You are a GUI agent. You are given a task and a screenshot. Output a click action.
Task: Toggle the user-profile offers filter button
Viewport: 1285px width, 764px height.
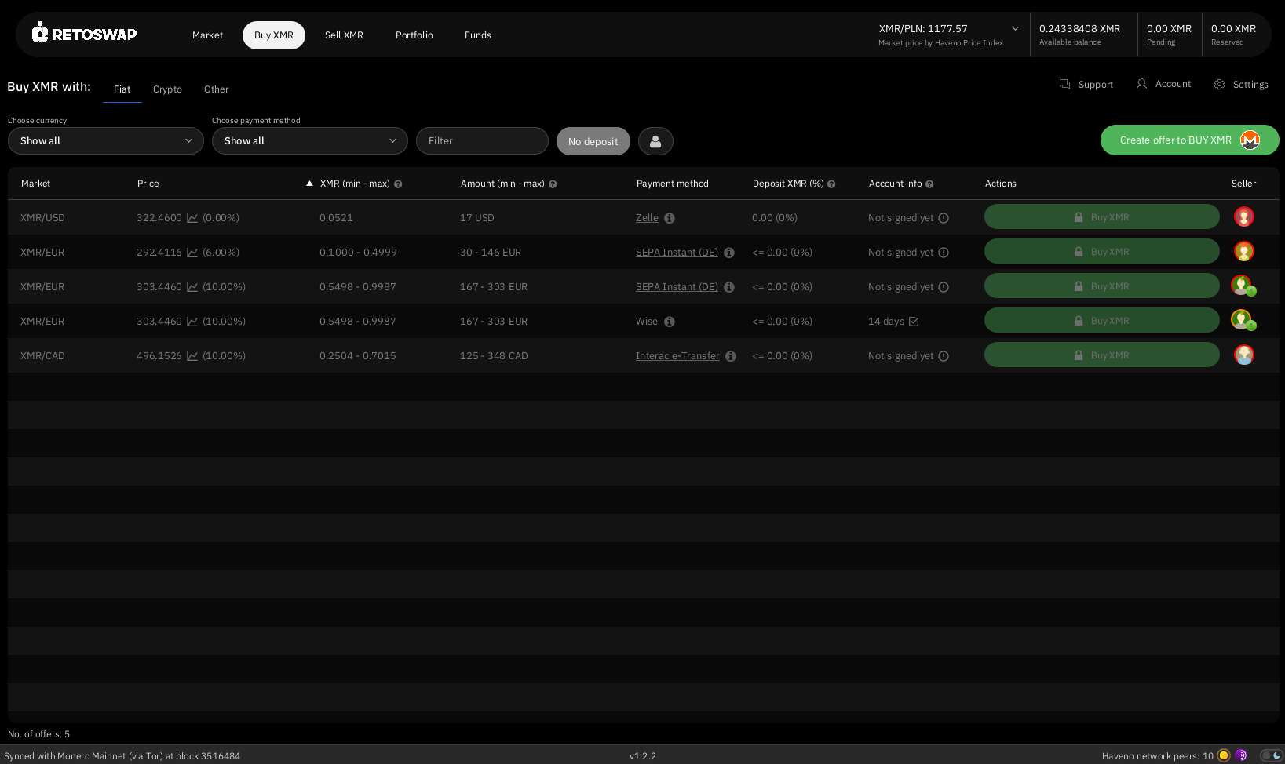655,141
